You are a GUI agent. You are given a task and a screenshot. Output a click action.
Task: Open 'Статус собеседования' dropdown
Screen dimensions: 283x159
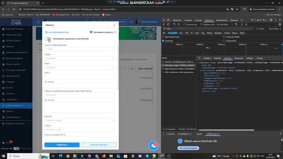[x=80, y=49]
